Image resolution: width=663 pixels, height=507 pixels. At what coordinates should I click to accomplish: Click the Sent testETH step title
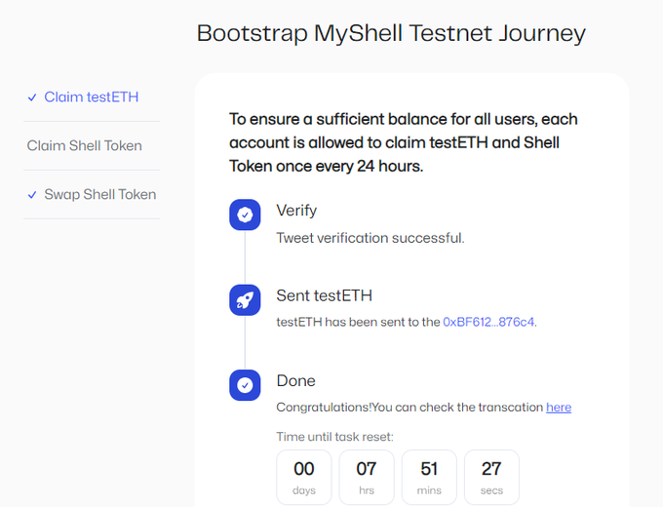point(325,295)
